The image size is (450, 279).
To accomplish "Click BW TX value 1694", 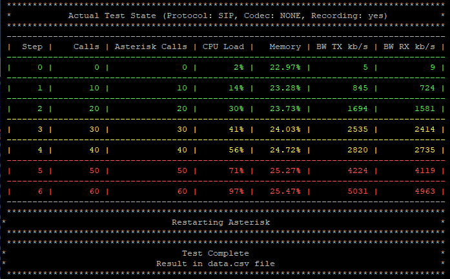I will coord(358,108).
